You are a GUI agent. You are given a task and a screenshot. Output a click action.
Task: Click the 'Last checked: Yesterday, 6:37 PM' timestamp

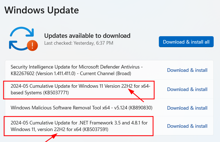[x=78, y=43]
